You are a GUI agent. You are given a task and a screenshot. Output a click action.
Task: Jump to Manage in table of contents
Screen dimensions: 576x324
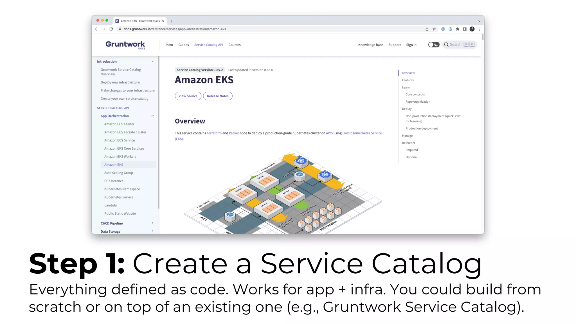click(407, 136)
